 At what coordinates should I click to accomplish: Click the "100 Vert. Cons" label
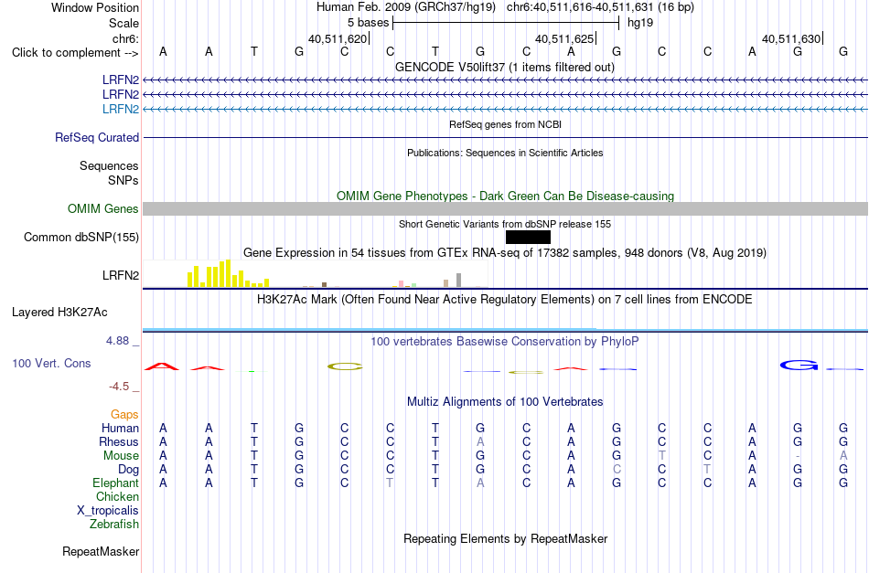point(51,363)
